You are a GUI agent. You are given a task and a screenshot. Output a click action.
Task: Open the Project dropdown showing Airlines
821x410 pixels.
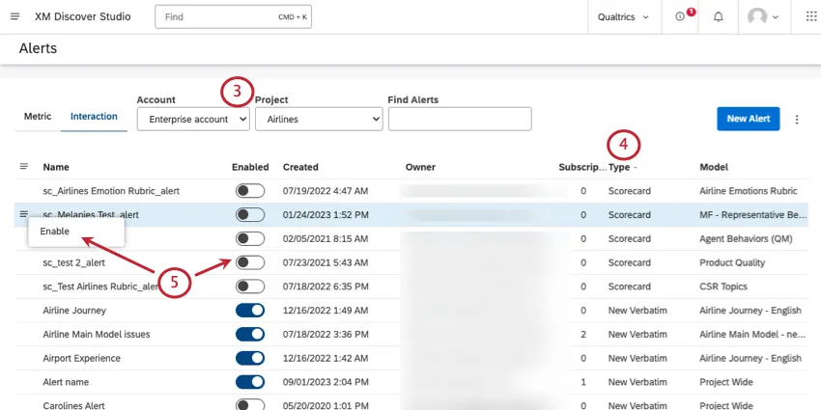(x=318, y=119)
